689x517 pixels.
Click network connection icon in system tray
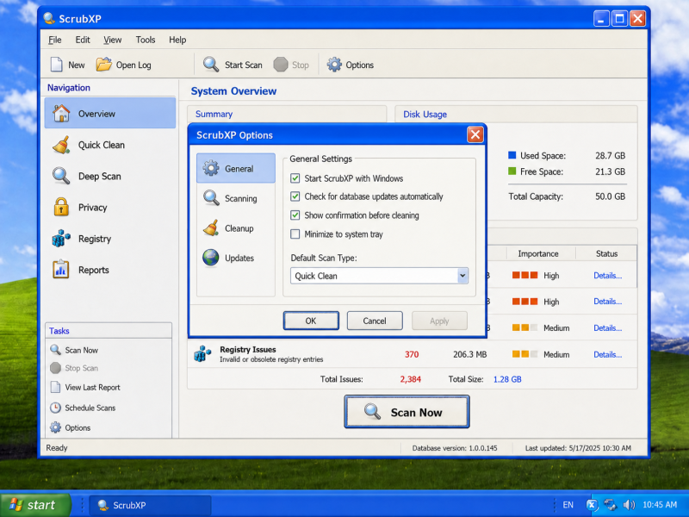point(611,505)
